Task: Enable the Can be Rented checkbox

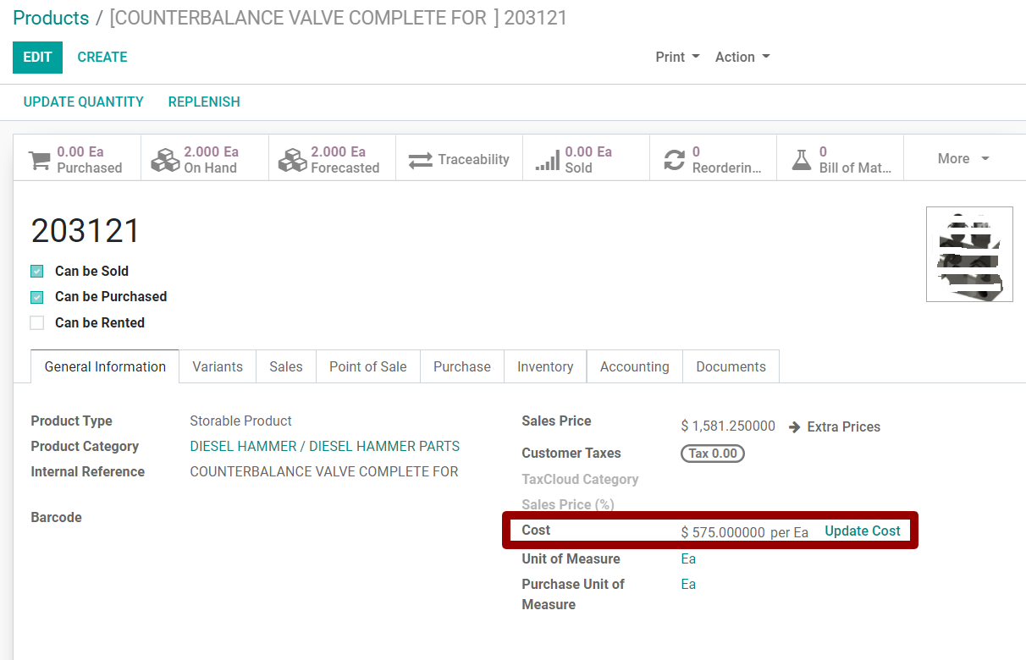Action: click(37, 323)
